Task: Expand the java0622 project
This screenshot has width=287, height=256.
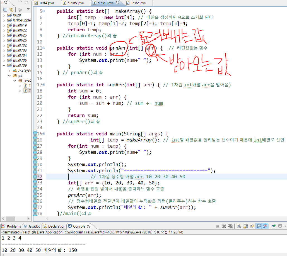Action: pos(4,30)
